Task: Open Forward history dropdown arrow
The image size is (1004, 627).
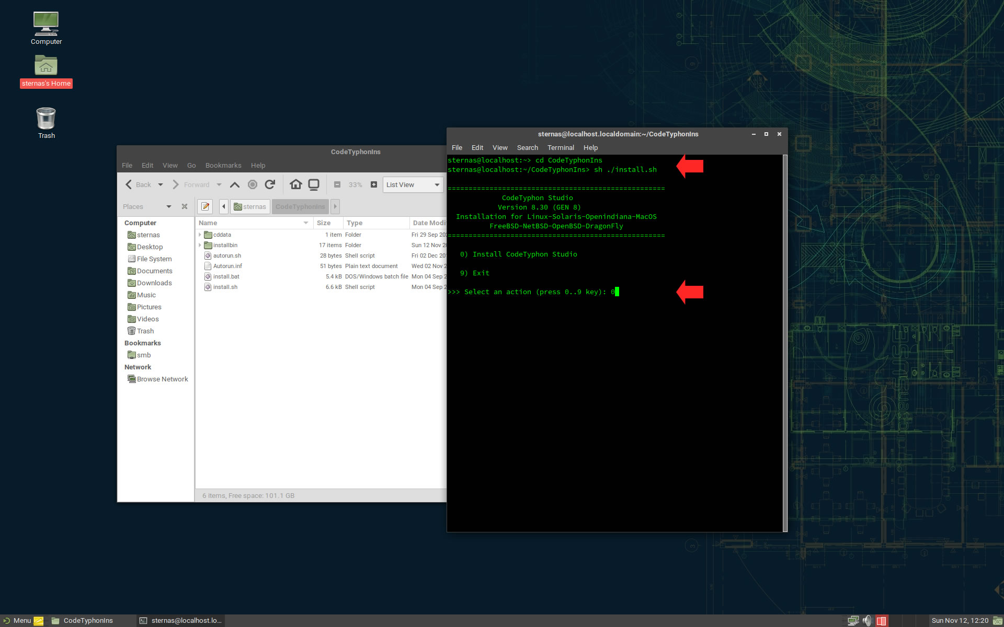Action: (x=219, y=184)
